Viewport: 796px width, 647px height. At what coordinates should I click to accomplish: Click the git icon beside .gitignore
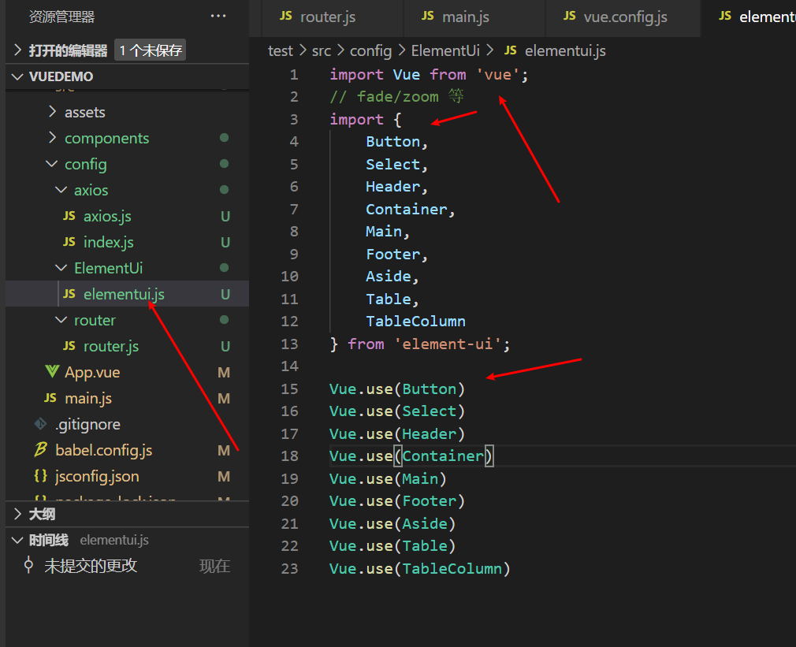coord(41,424)
